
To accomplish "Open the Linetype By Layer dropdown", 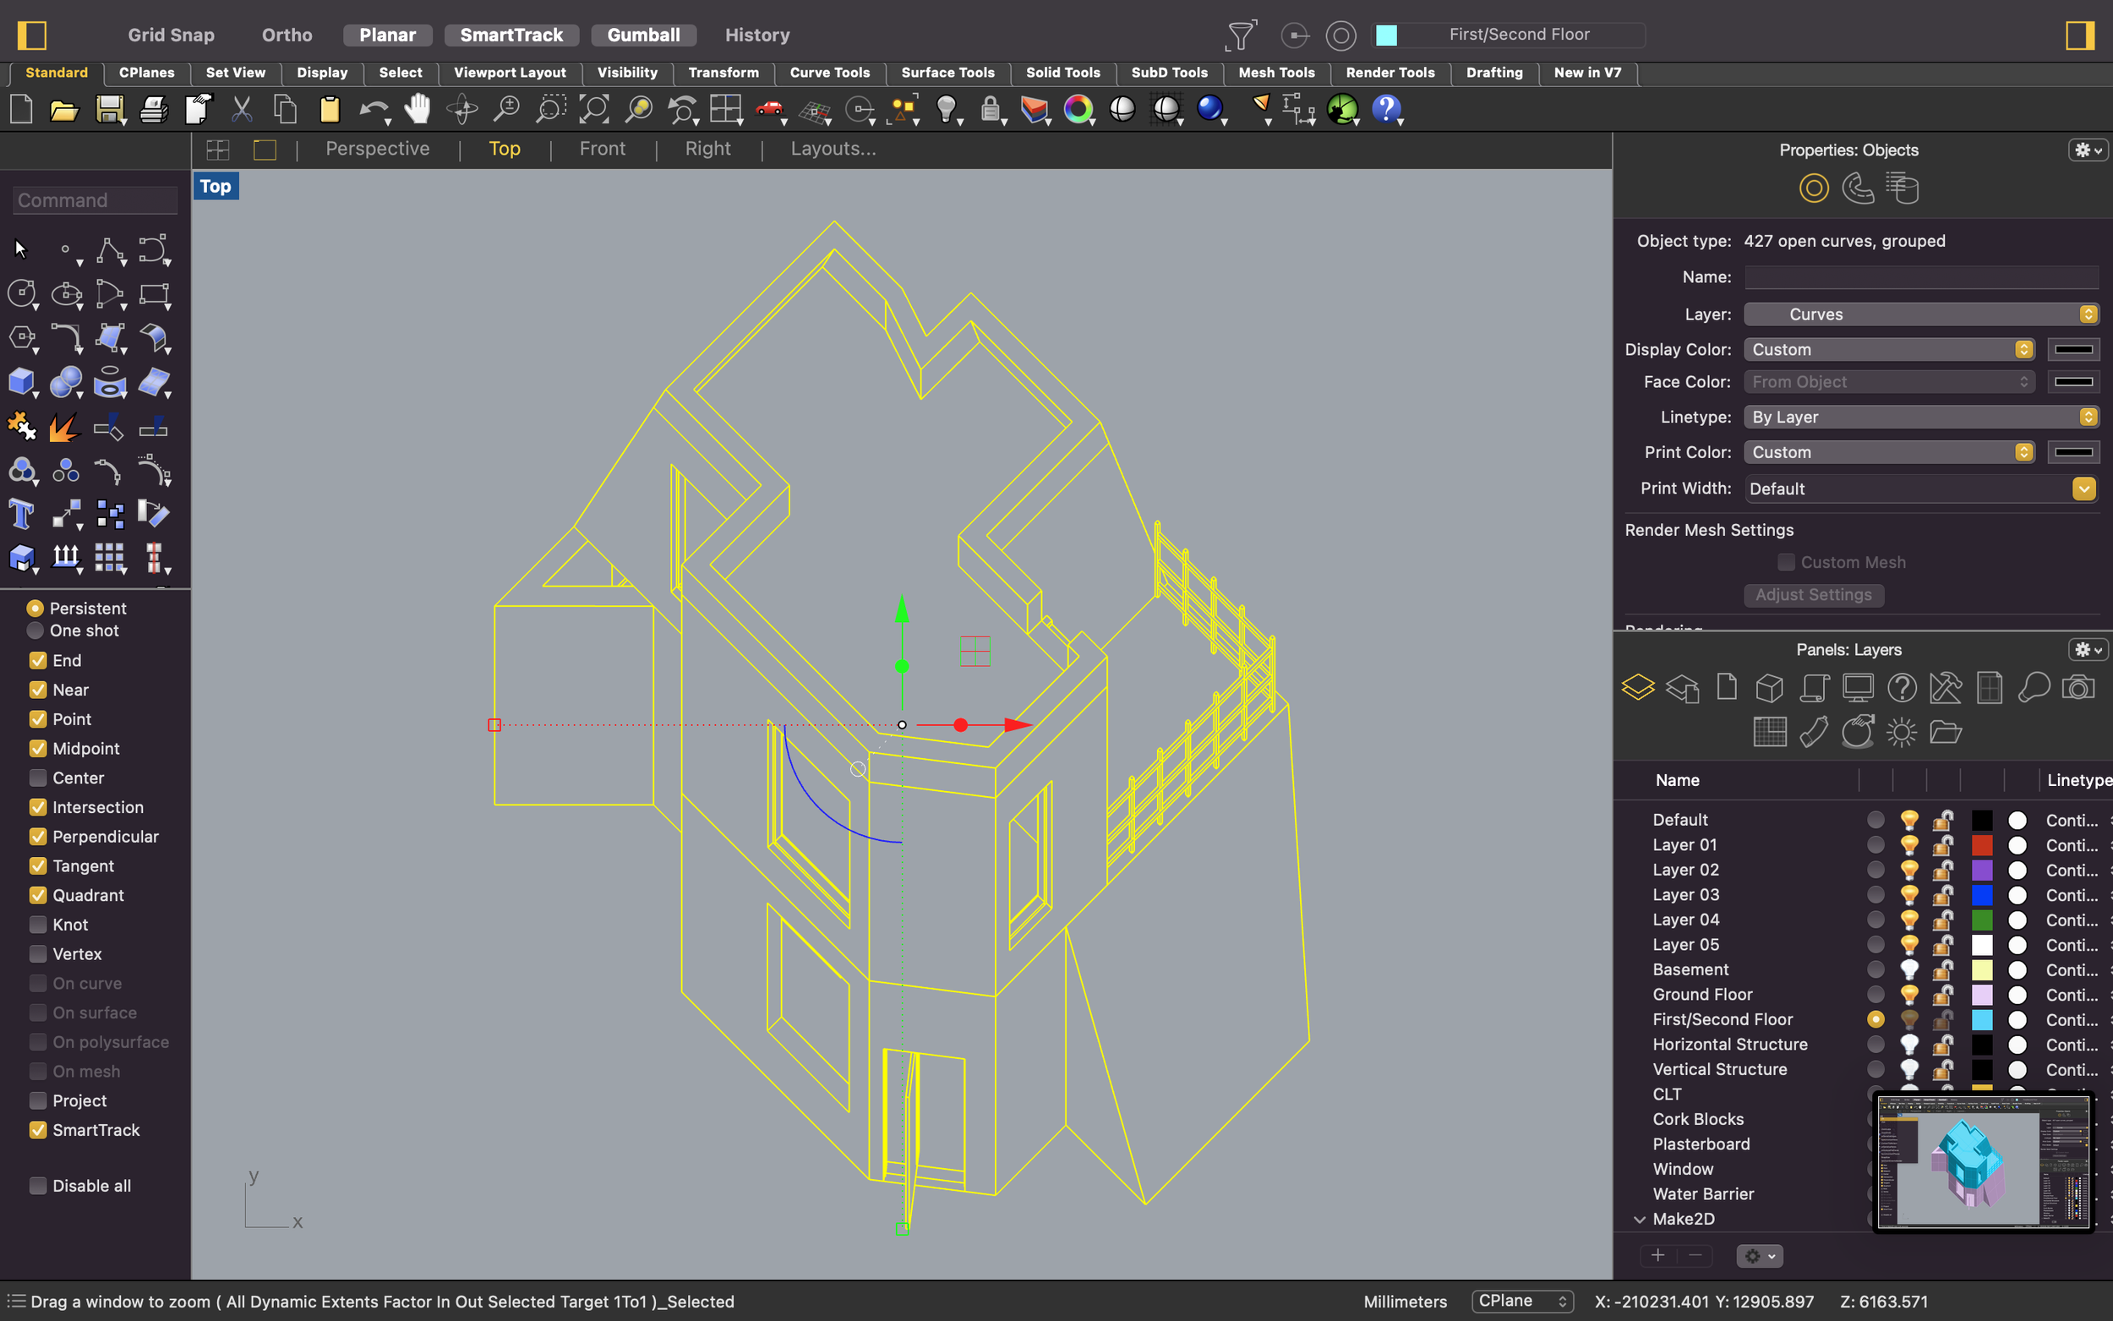I will tap(1921, 418).
